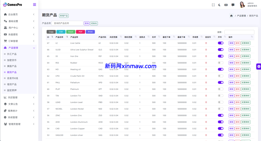Open 固定质押 submenu item
261x141 pixels.
pyautogui.click(x=12, y=90)
